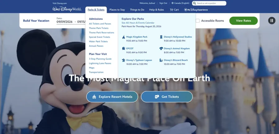This screenshot has width=279, height=134.
Task: Open Magic Kingdom Park link
Action: [137, 37]
